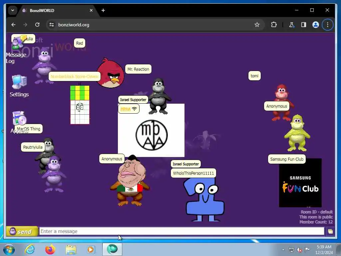Open a new browser tab

coord(103,10)
